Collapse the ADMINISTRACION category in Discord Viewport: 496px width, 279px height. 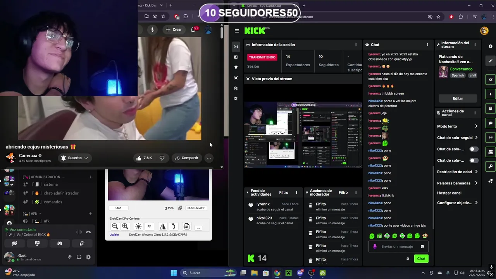point(43,177)
